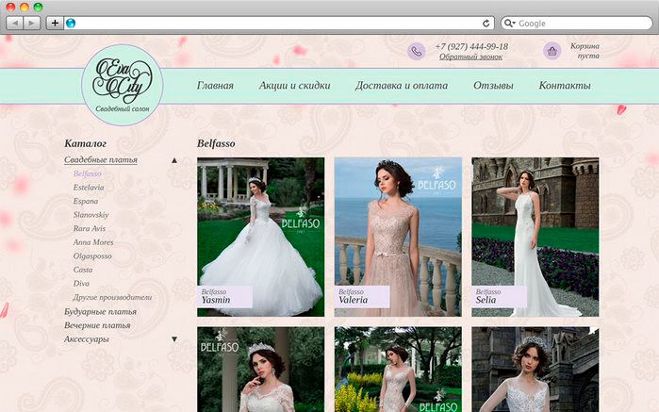
Task: Open the Eva City logo
Action: point(122,85)
